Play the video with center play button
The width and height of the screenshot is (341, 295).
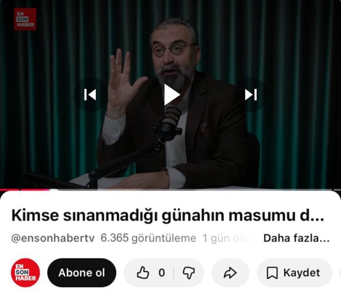click(x=172, y=95)
